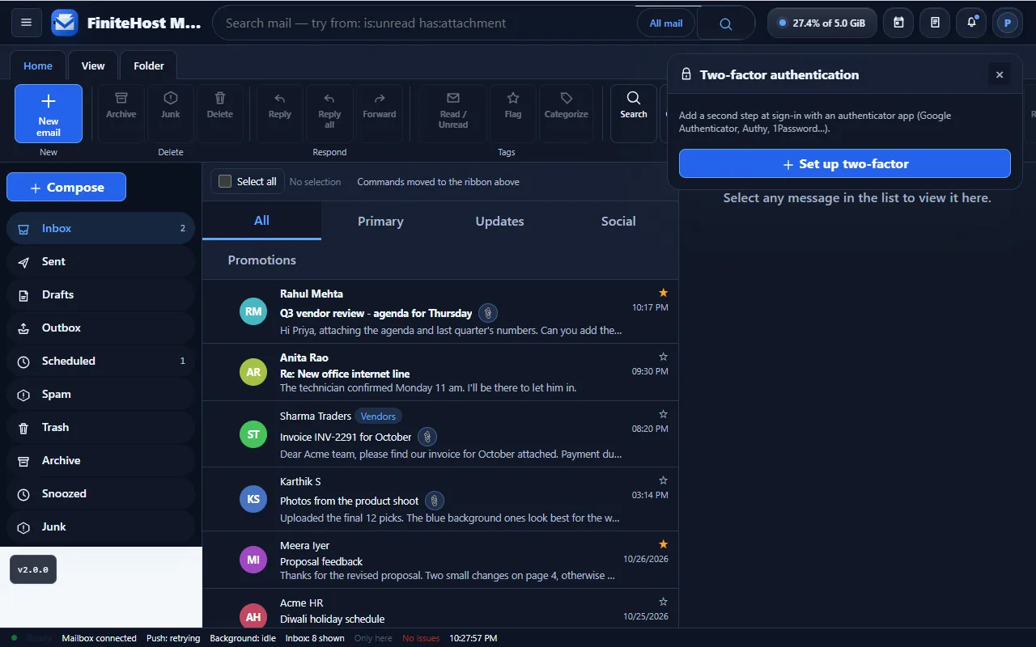Screen dimensions: 1036x647
Task: Switch to the View ribbon tab
Action: 93,66
